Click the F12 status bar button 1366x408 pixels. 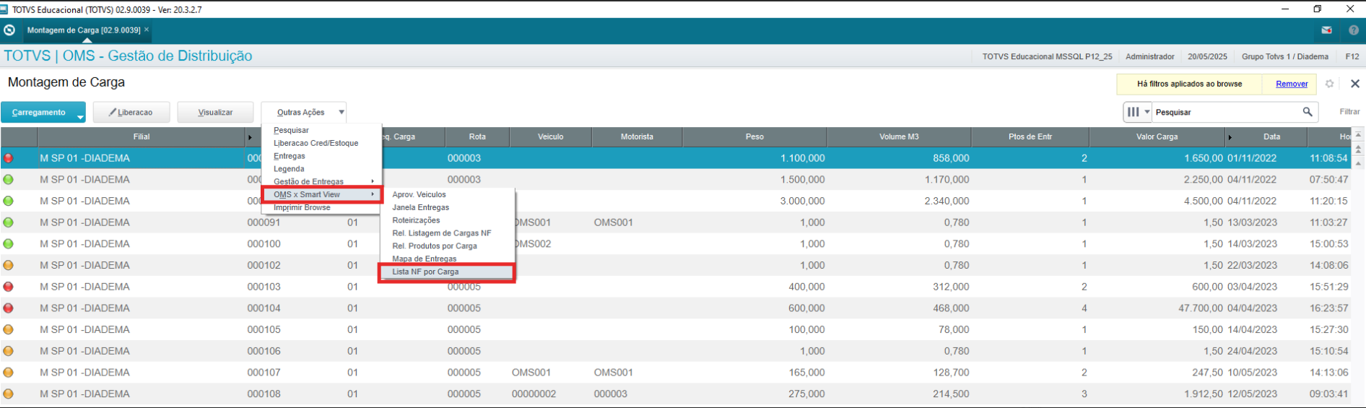tap(1352, 56)
